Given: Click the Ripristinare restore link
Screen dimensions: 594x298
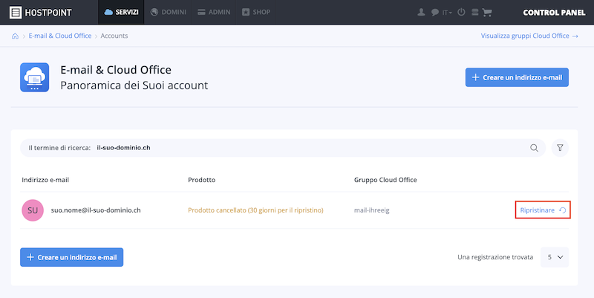Looking at the screenshot, I should pyautogui.click(x=543, y=210).
